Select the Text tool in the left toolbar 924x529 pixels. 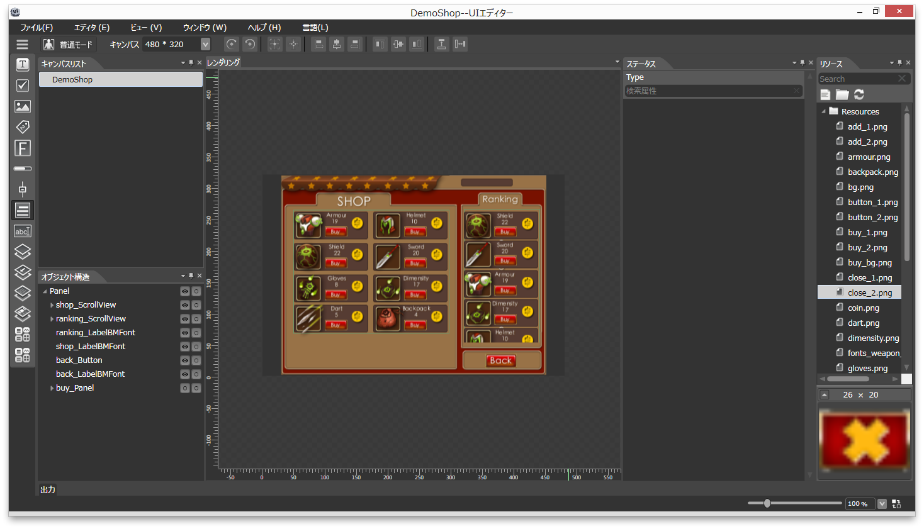tap(22, 64)
